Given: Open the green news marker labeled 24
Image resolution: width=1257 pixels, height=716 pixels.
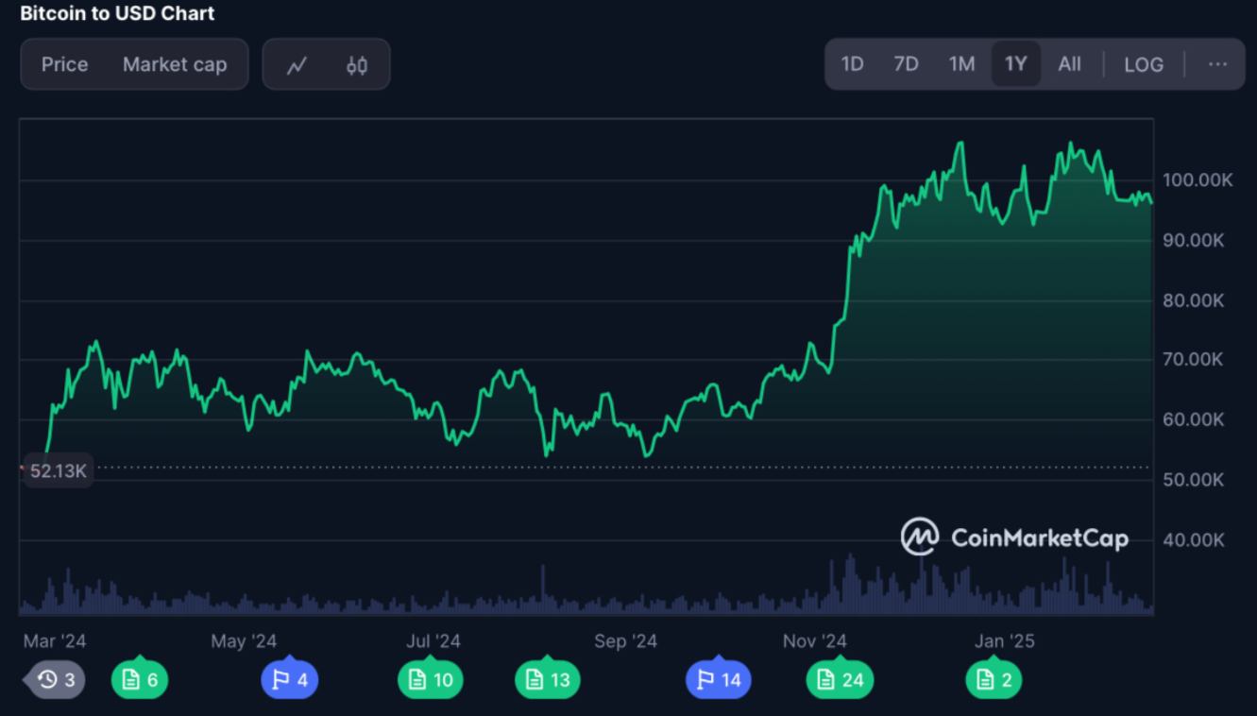Looking at the screenshot, I should click(x=840, y=679).
